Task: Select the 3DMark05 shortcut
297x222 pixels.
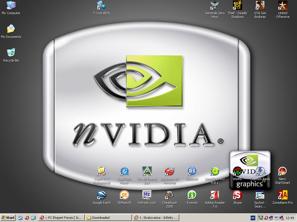Action: [x=124, y=197]
